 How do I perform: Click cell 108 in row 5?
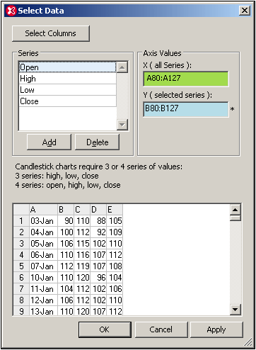115,266
